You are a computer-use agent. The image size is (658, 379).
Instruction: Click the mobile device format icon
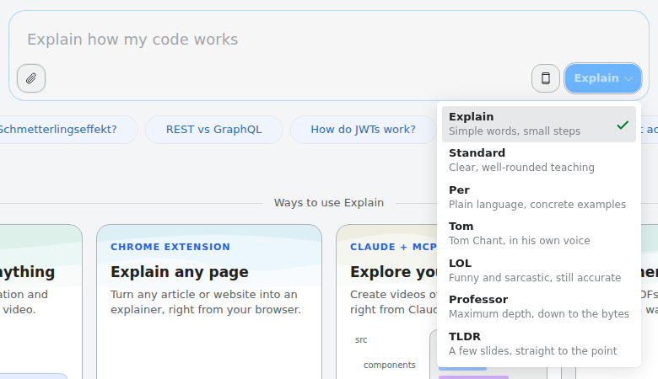point(546,78)
